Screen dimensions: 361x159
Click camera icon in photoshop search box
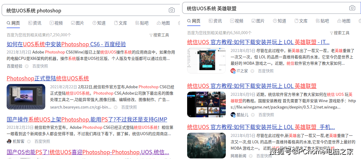pos(172,10)
